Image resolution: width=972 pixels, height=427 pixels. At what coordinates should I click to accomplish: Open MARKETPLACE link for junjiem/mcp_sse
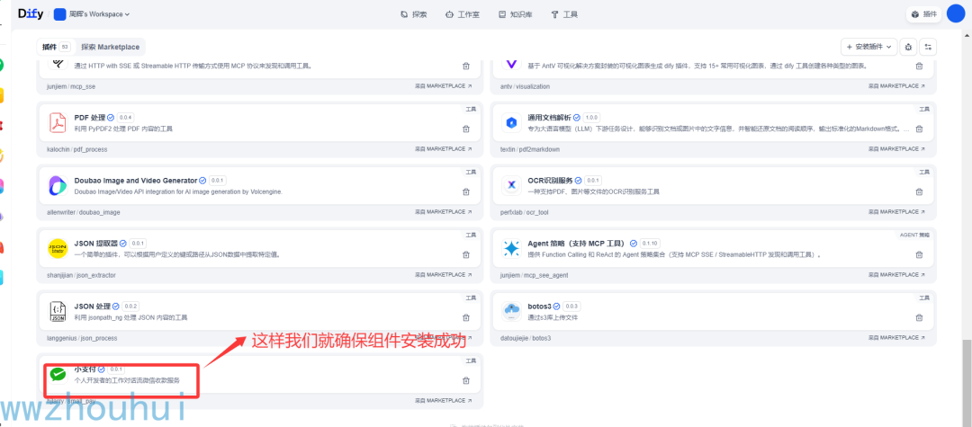tap(443, 86)
